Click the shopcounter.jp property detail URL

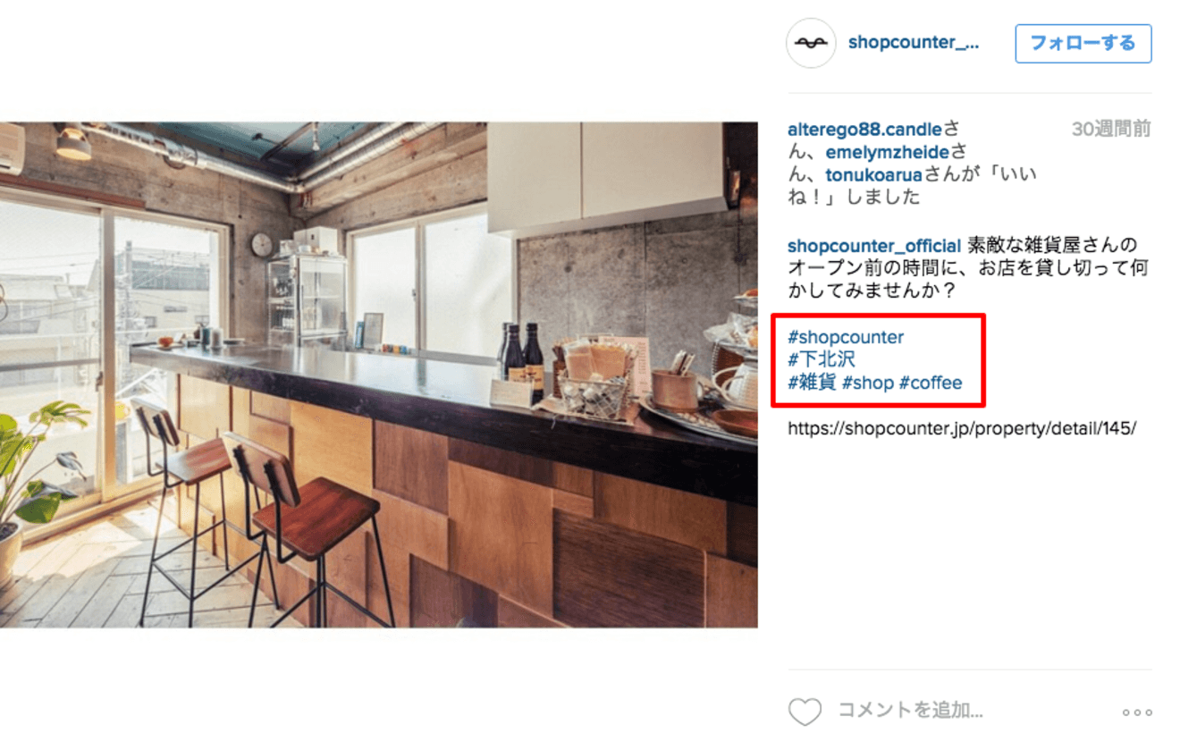coord(962,428)
